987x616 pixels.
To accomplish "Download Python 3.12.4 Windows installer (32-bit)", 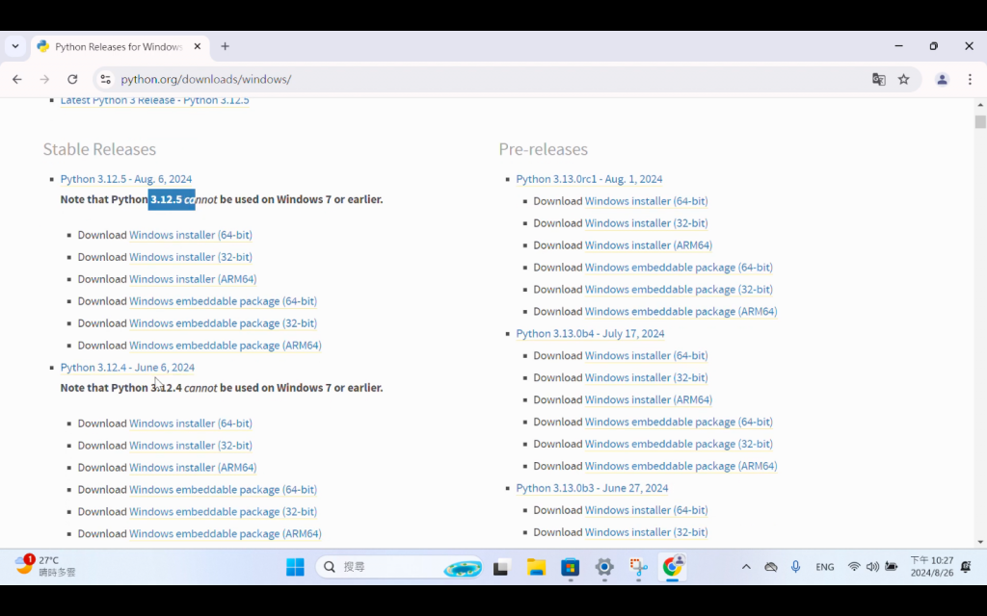I will tap(191, 446).
